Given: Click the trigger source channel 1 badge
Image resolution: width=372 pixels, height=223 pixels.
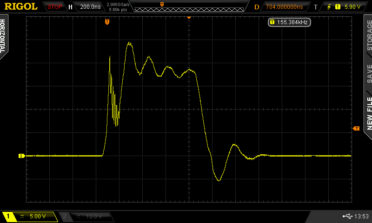Looking at the screenshot, I should tap(338, 7).
